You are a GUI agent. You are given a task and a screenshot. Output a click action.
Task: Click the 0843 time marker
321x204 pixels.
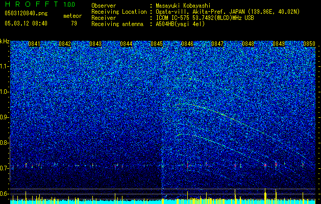pos(95,44)
